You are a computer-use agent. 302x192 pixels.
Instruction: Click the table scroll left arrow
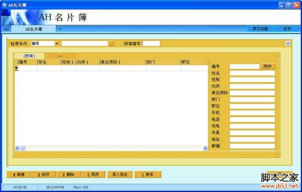[17, 148]
